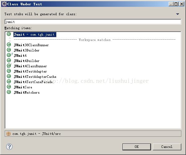Open the help question mark icon
This screenshot has width=186, height=155.
[x=9, y=147]
